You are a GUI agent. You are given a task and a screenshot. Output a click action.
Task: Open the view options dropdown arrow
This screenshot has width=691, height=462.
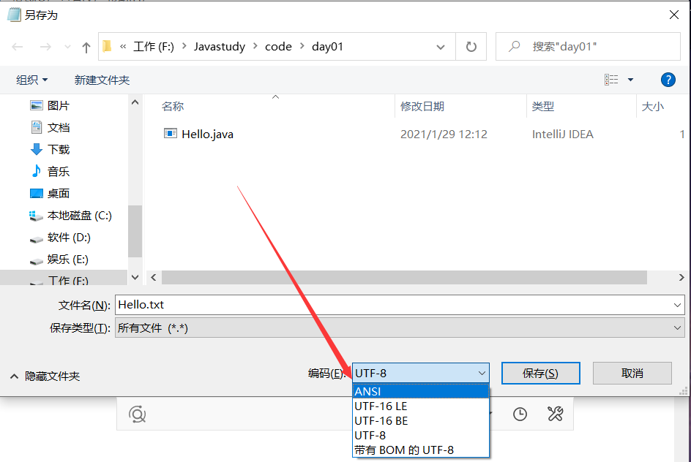[x=631, y=80]
